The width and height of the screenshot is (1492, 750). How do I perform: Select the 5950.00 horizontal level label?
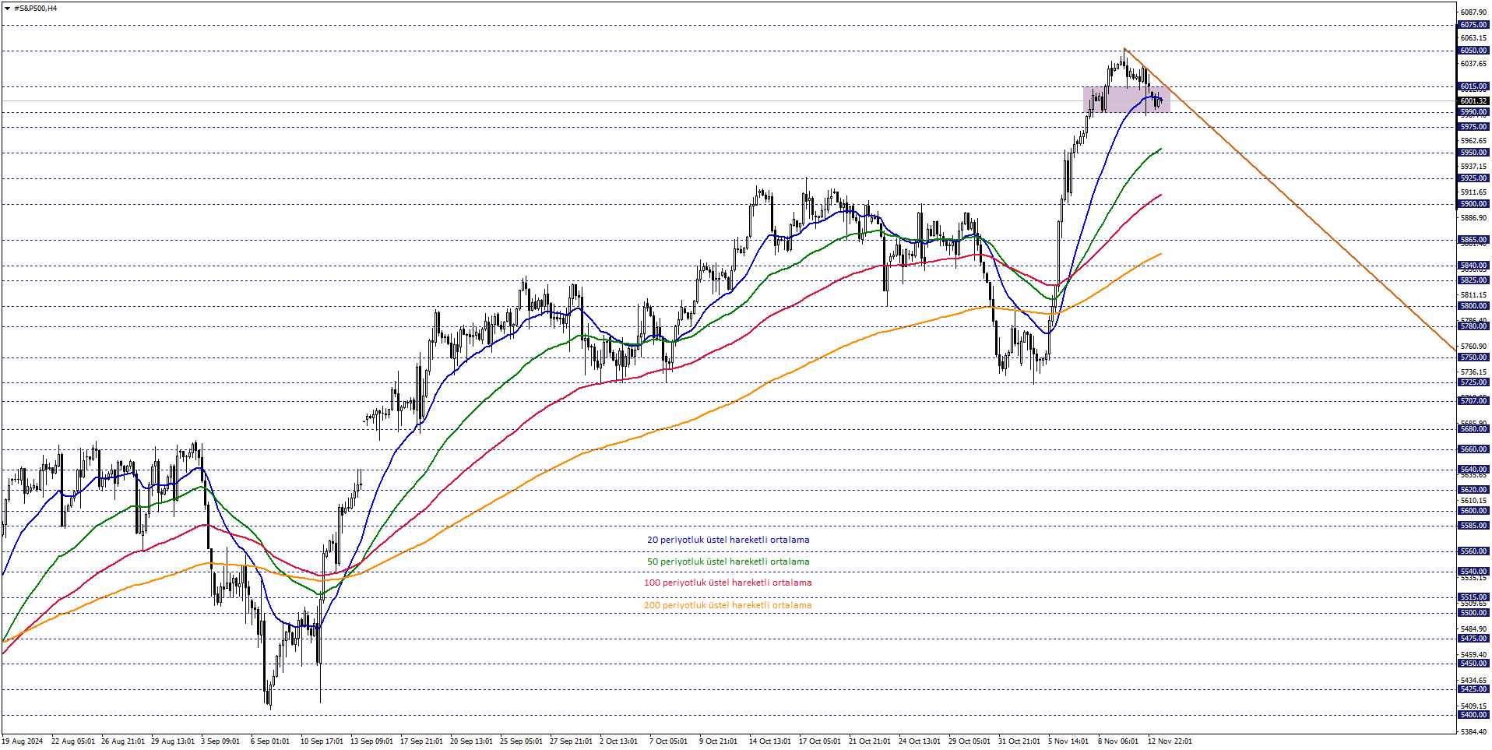pyautogui.click(x=1473, y=153)
